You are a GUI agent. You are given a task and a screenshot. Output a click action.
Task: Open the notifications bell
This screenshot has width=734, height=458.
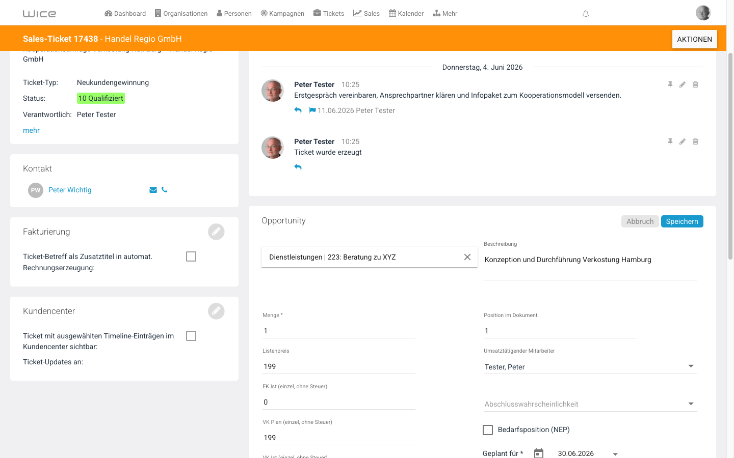[586, 14]
